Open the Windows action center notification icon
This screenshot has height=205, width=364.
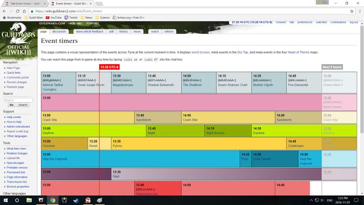tap(356, 200)
